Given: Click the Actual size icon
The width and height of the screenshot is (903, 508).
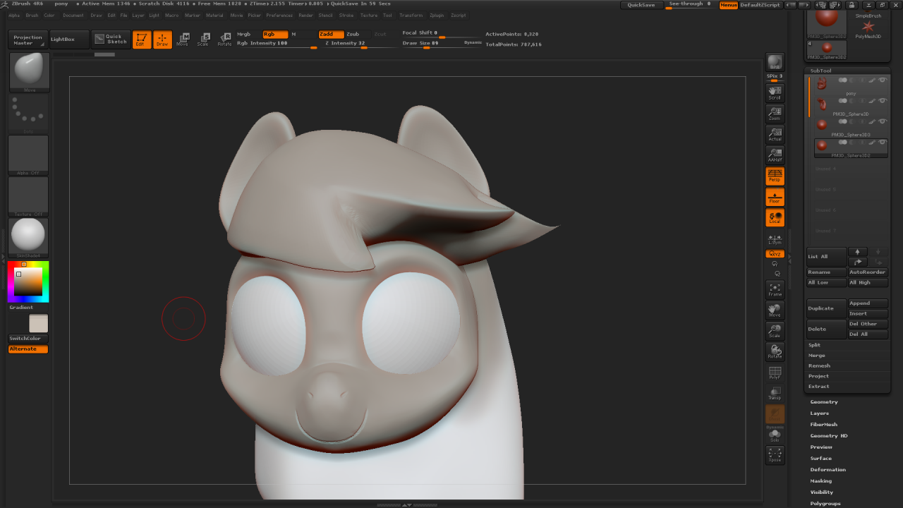Looking at the screenshot, I should point(775,134).
